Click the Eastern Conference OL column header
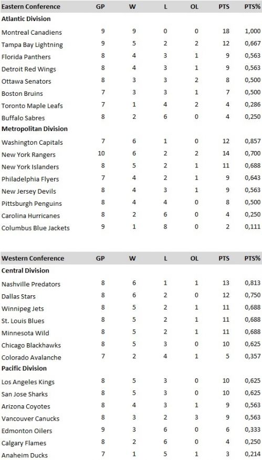Screen dimensions: 262x460 point(194,6)
